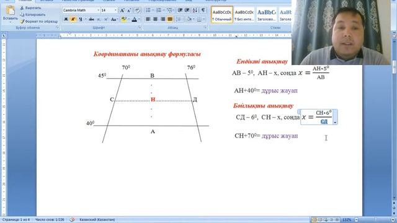Click the red letter Н in diagram

tap(153, 99)
